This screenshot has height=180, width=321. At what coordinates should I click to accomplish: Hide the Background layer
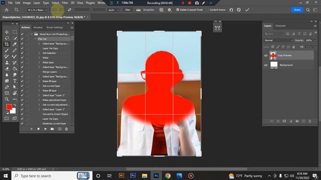266,65
